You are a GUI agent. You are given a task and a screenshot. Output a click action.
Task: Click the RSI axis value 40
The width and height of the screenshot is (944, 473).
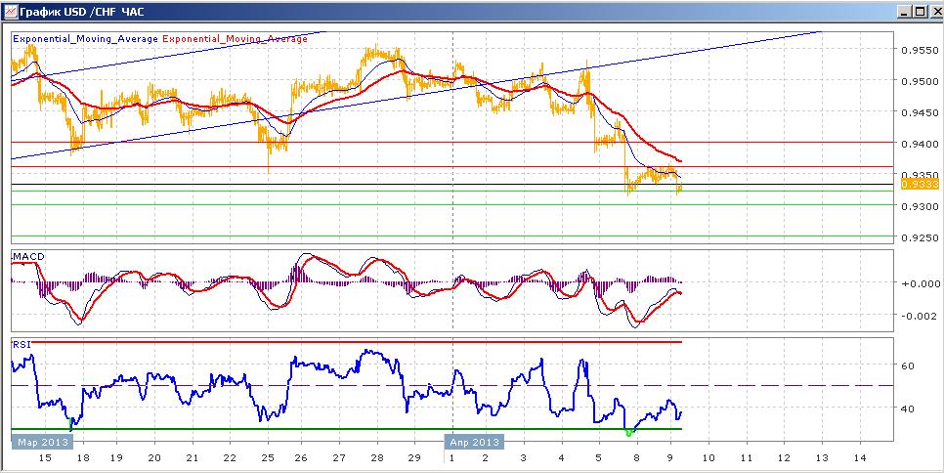pos(909,408)
